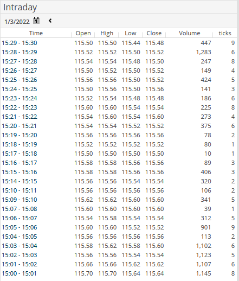Viewport: 239px width, 281px height.
Task: Select the 15:10 - 15:11 row
Action: click(x=119, y=190)
